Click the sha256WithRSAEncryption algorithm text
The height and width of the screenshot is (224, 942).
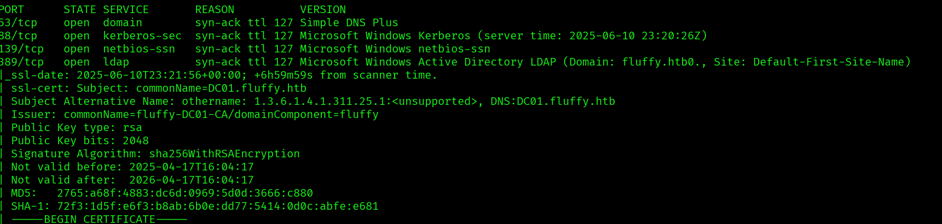(x=224, y=154)
